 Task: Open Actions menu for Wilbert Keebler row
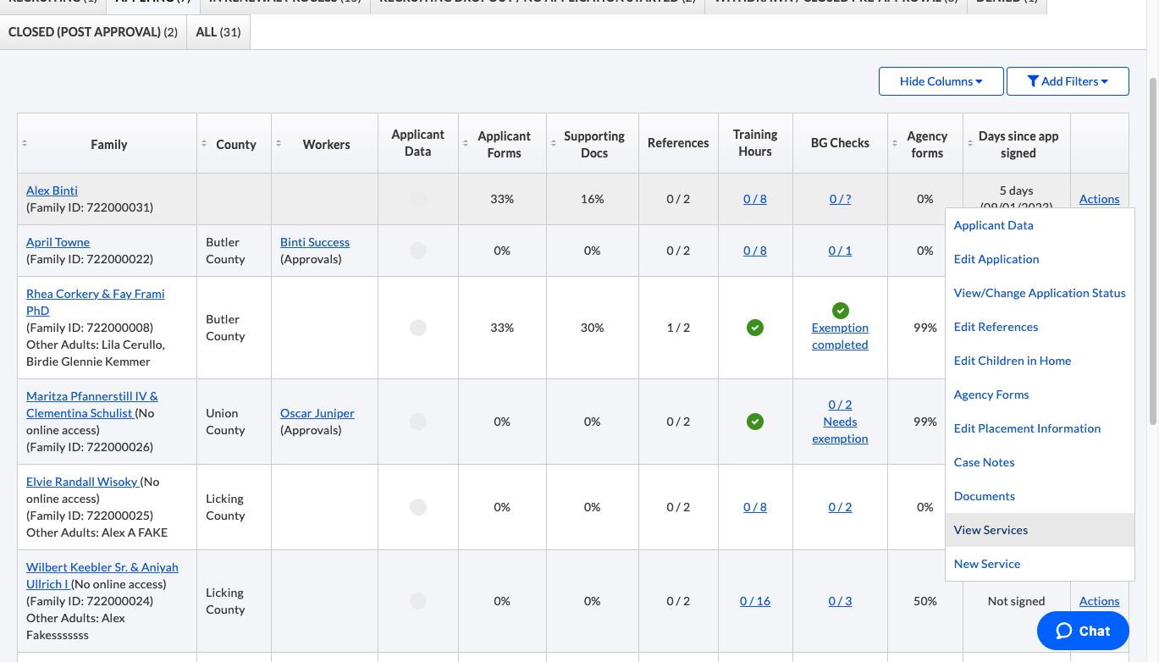coord(1099,601)
